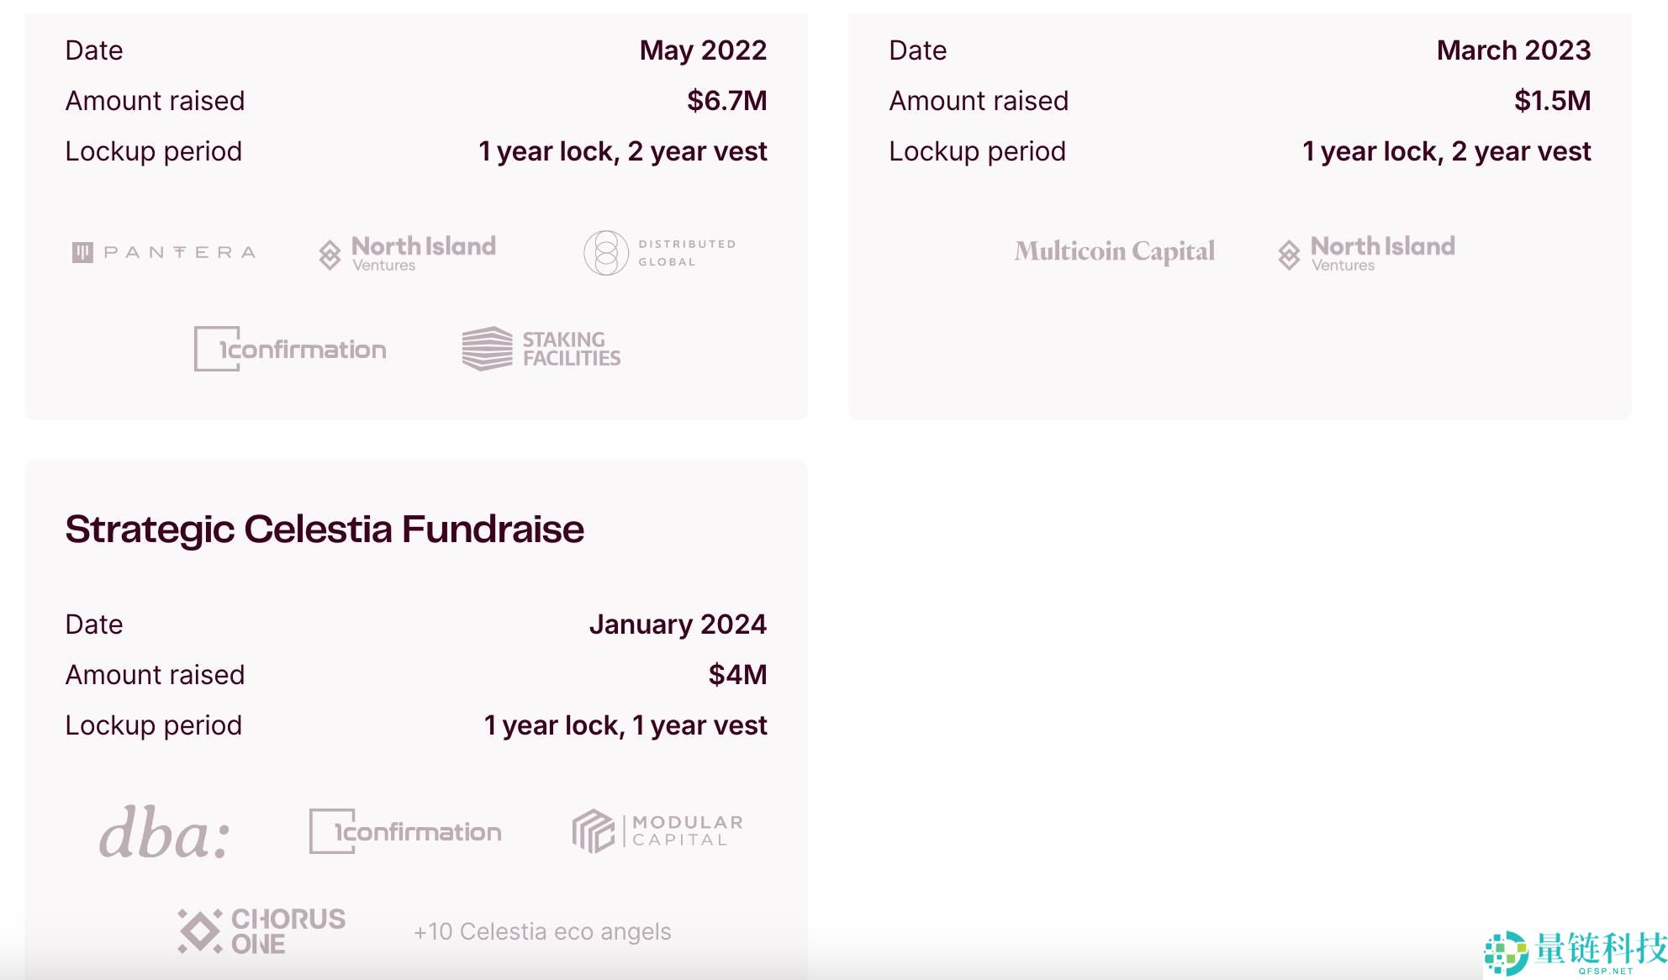1668x980 pixels.
Task: Click North Island Ventures logo in March 2023 card
Action: [1367, 252]
